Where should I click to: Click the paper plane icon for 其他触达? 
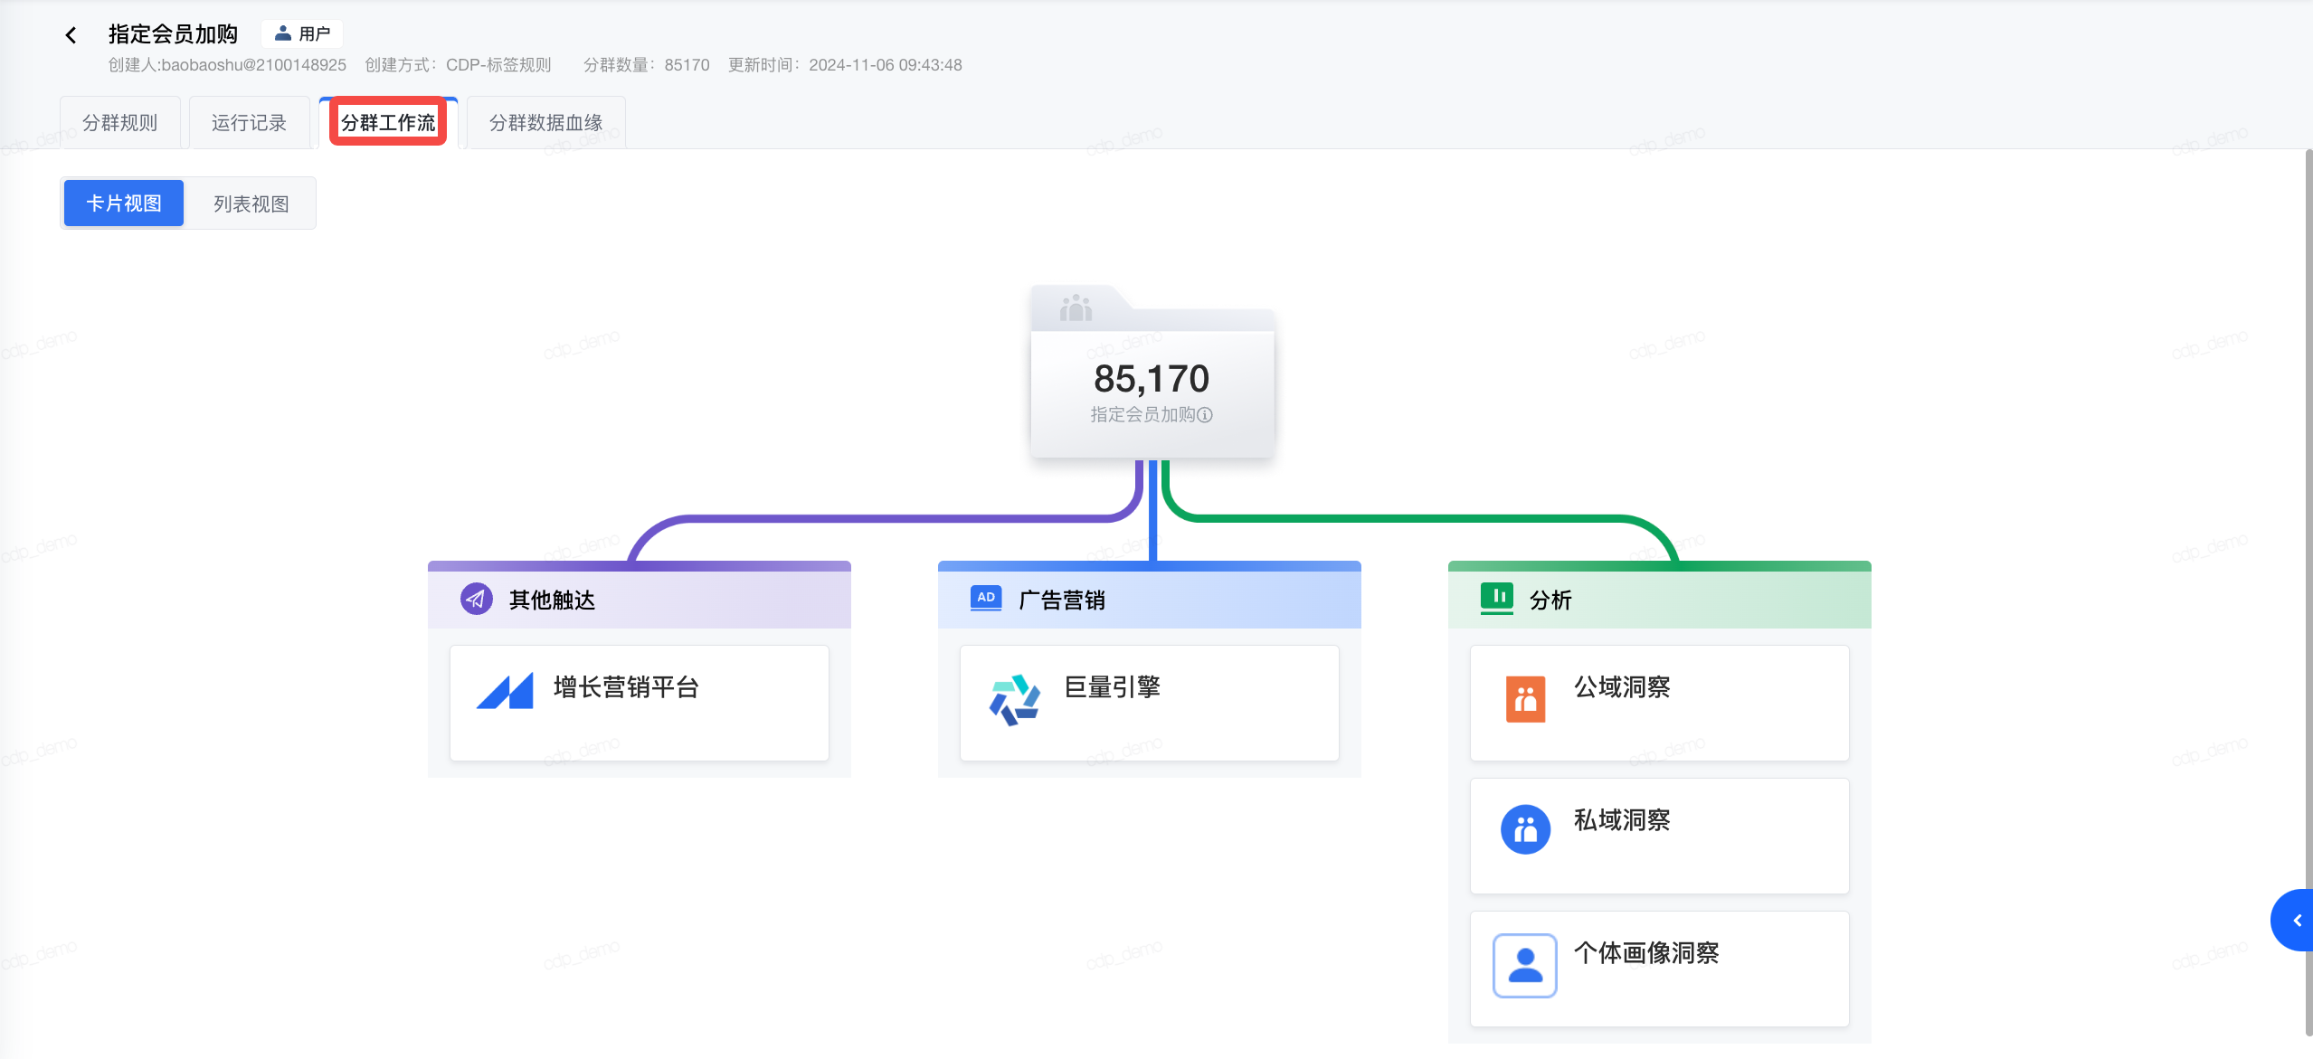tap(477, 599)
